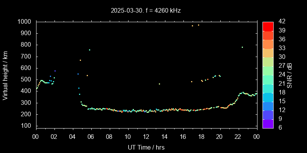Viewport: 307px width, 153px height.
Task: Click the 20 tick label on time axis
Action: 220,137
